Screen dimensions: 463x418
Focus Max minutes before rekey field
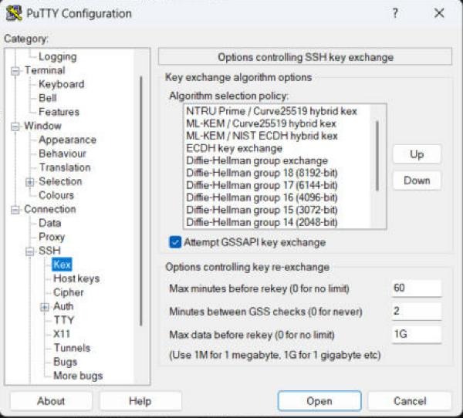pyautogui.click(x=417, y=288)
